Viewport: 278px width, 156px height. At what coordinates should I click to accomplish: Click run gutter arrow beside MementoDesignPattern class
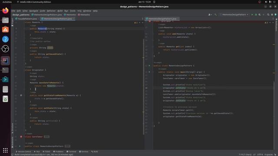tap(149, 65)
